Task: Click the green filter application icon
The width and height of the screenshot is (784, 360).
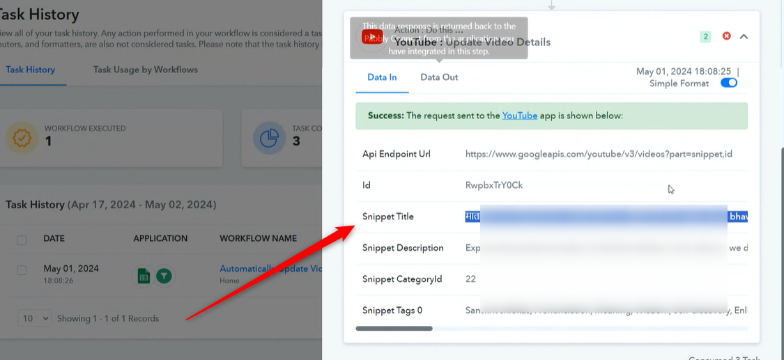Action: [164, 276]
